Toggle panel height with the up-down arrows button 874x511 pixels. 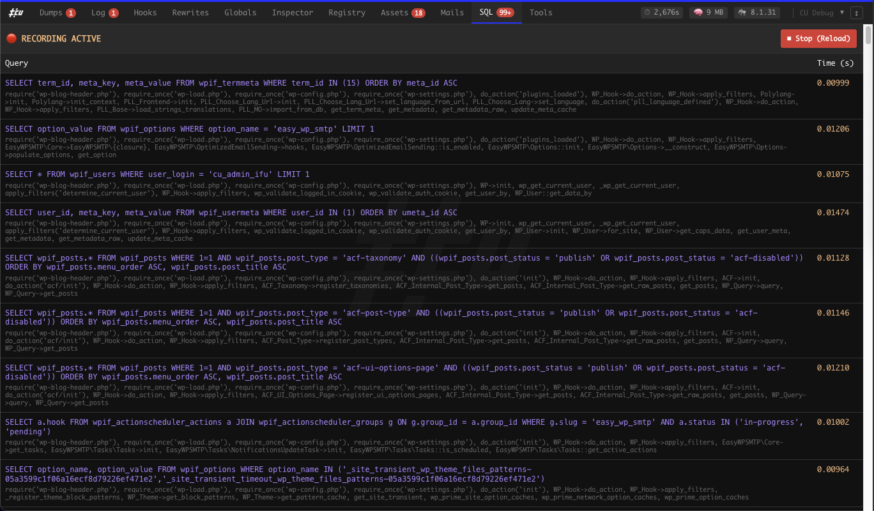tap(857, 13)
